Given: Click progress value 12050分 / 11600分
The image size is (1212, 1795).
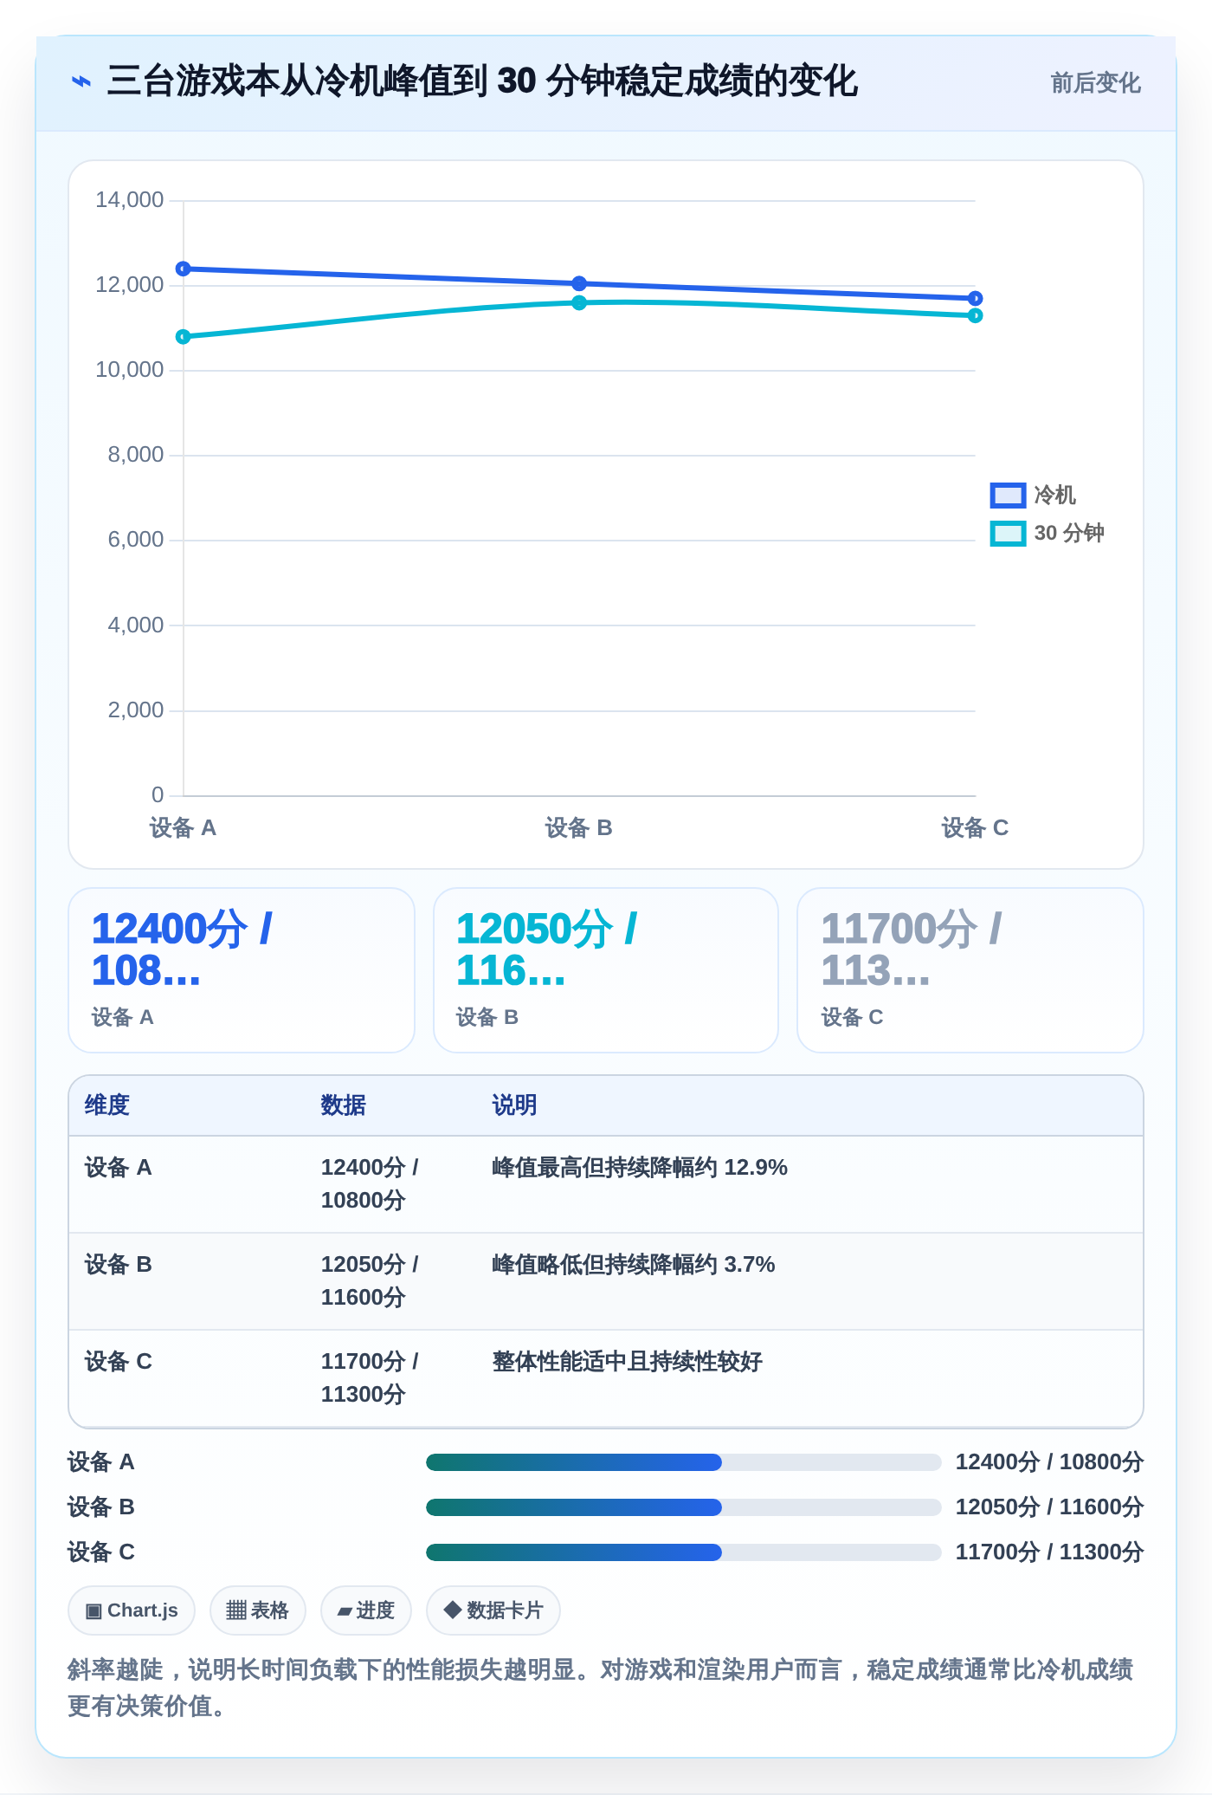Looking at the screenshot, I should click(1049, 1507).
